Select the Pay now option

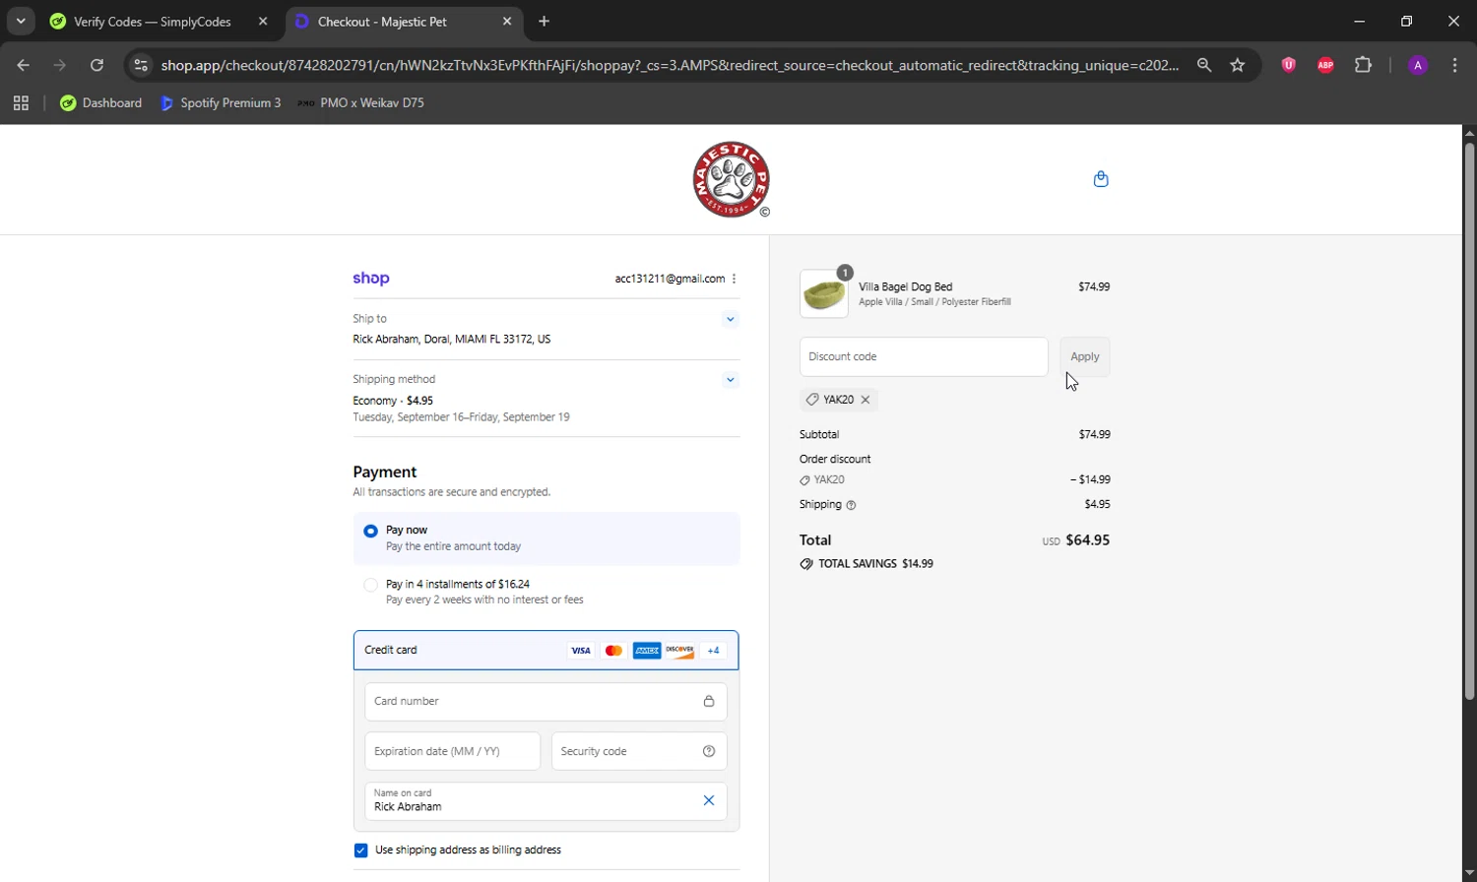[x=371, y=531]
